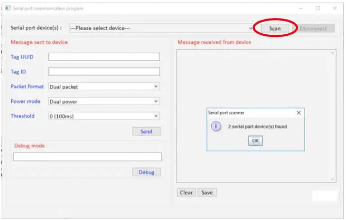Click the application icon in title bar
Screen dimensions: 346x220
tap(8, 9)
